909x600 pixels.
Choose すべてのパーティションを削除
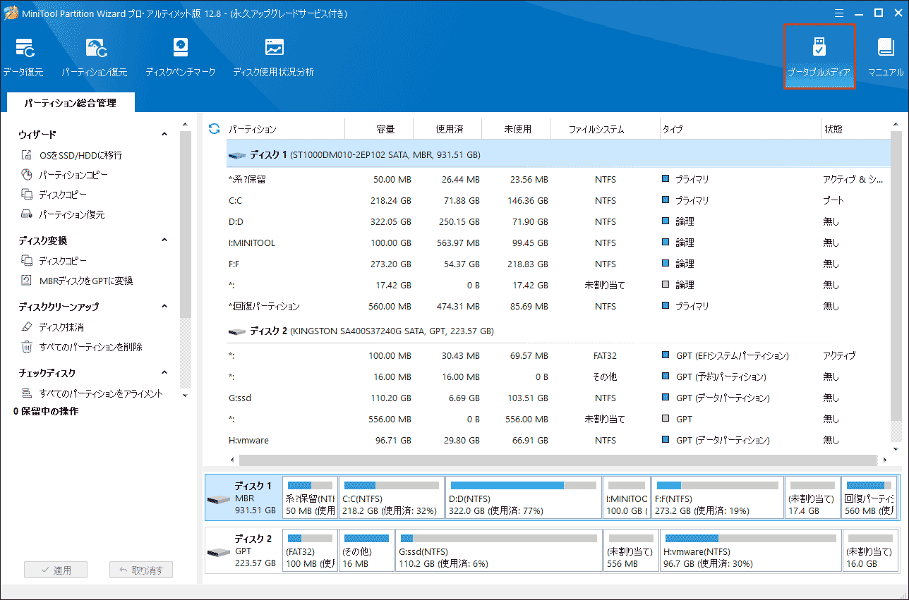click(x=82, y=347)
